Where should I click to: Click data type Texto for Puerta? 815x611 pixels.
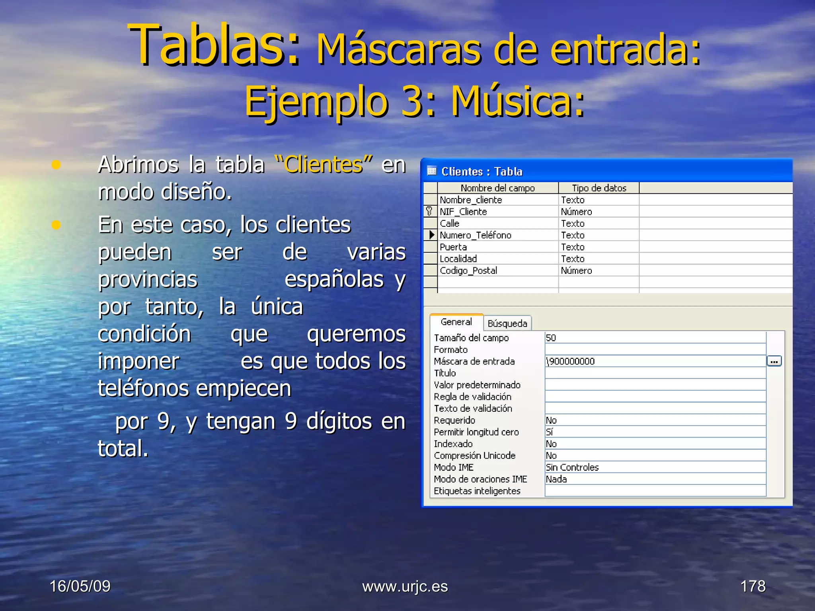tap(599, 247)
